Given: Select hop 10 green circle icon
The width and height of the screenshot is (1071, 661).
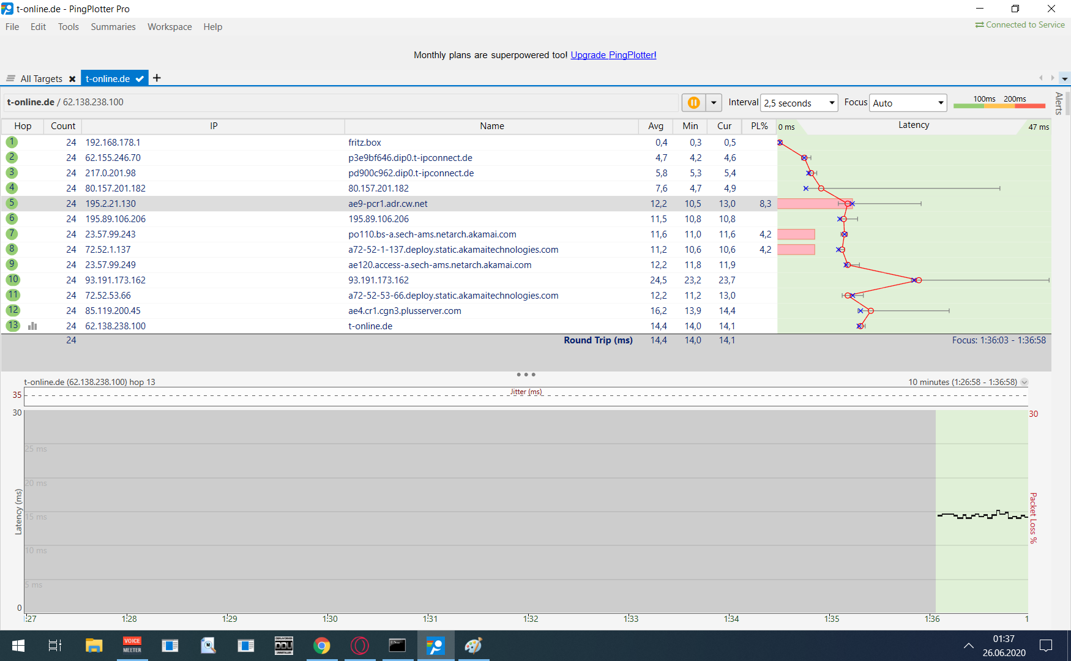Looking at the screenshot, I should pyautogui.click(x=13, y=280).
